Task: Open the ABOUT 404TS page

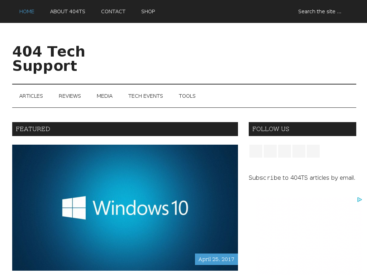Action: pyautogui.click(x=68, y=11)
